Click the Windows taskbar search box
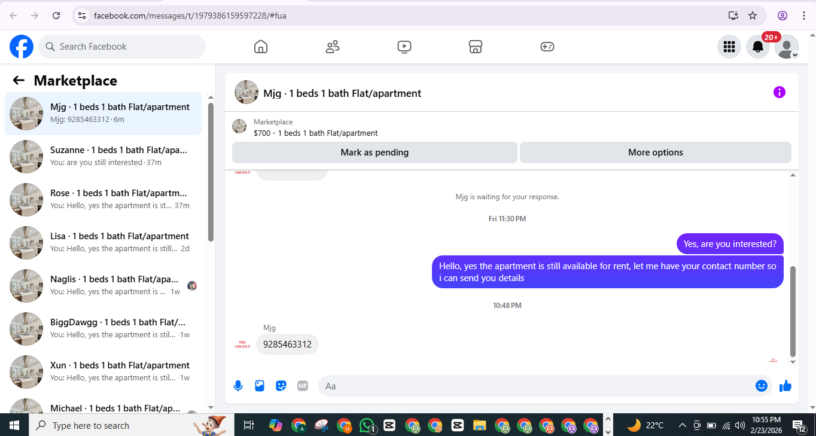Screen dimensions: 816x436 click(132, 425)
